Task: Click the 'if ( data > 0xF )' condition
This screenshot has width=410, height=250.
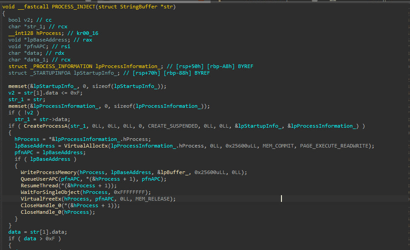Action: [x=35, y=239]
